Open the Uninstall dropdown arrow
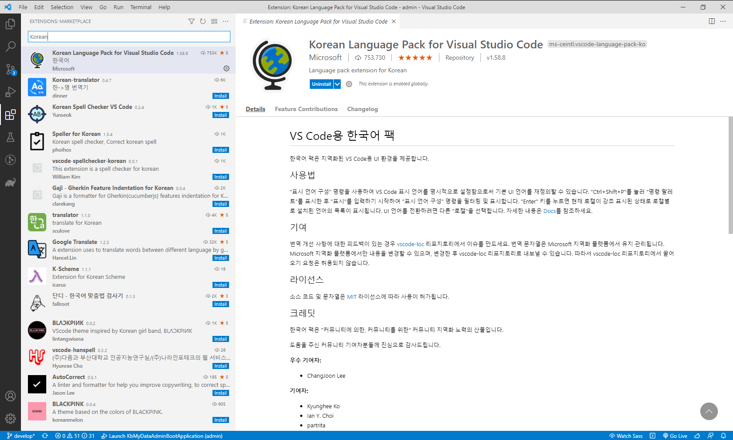 coord(337,84)
